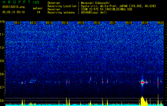Viewport: 167px width, 106px height.
Task: Click the tall yellow intensity peak near 0519
Action: click(x=144, y=101)
